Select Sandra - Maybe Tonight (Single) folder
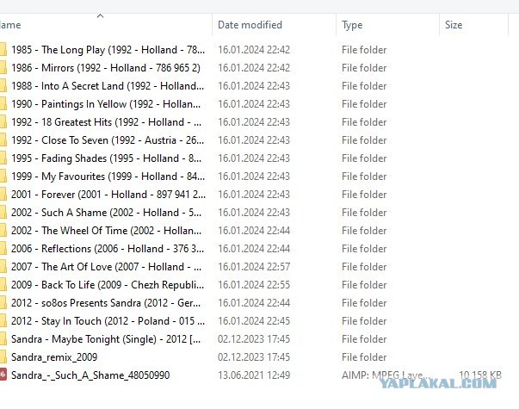This screenshot has width=519, height=409. point(106,339)
